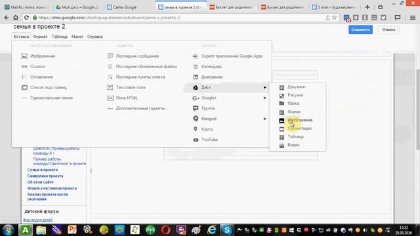Open the browser hamburger menu
Image resolution: width=420 pixels, height=236 pixels.
pos(413,18)
